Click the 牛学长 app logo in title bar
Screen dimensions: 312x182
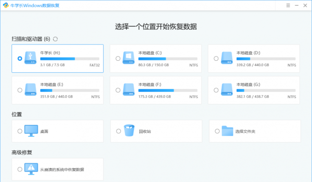[x=6, y=5]
